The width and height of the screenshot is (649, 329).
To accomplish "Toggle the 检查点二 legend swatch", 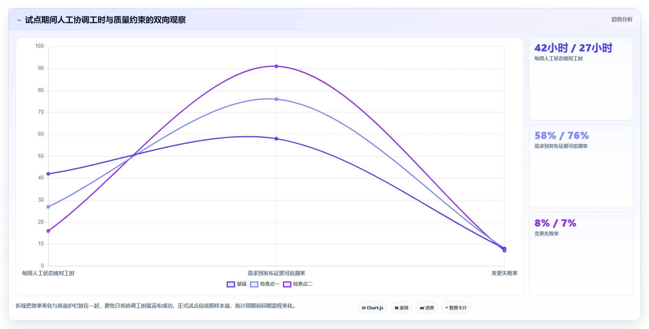I will pos(287,284).
